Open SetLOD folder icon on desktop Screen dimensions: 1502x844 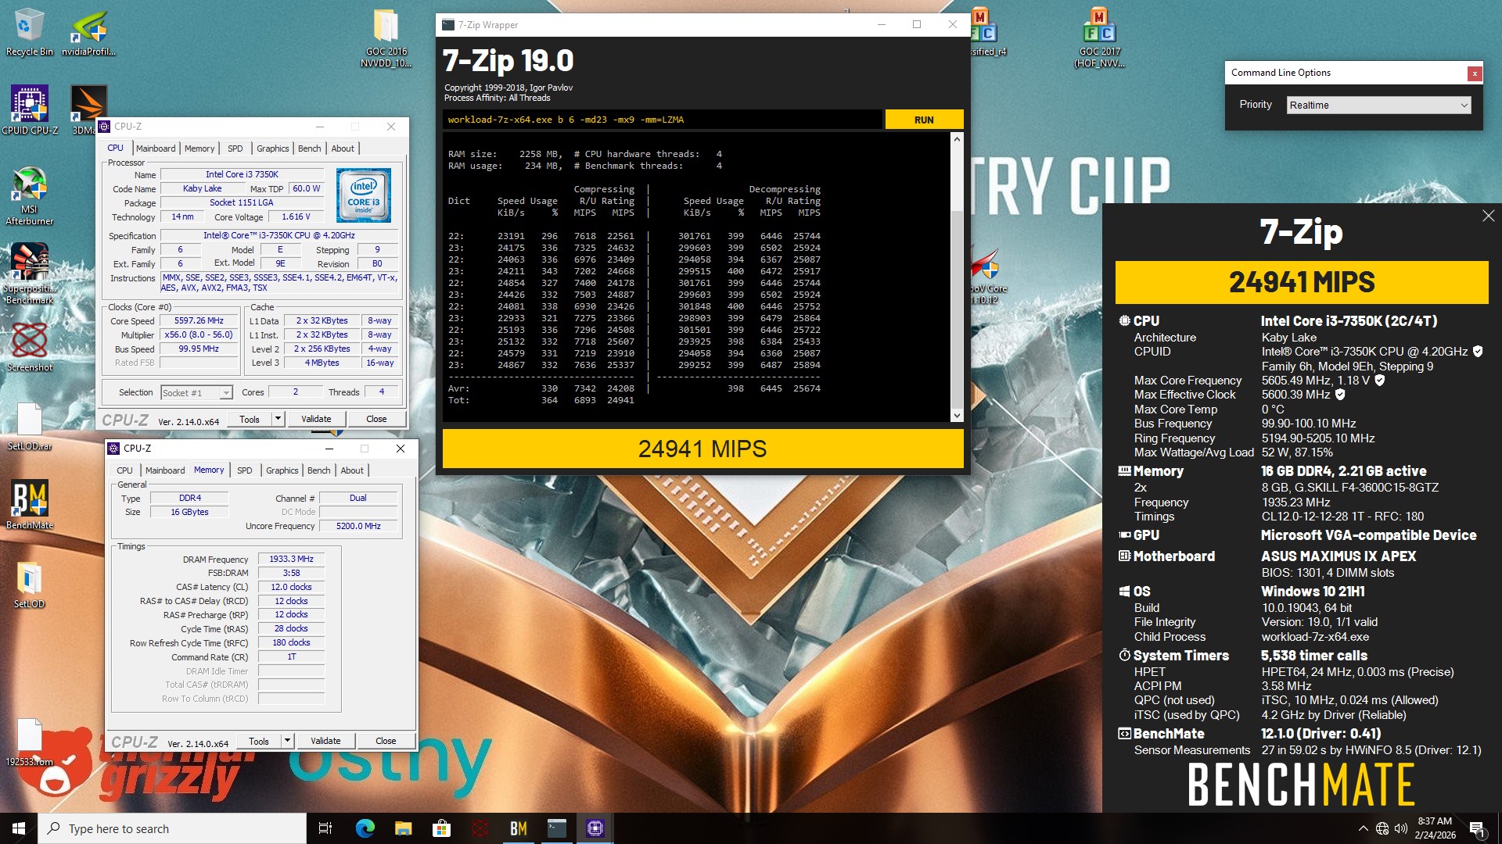click(x=30, y=585)
